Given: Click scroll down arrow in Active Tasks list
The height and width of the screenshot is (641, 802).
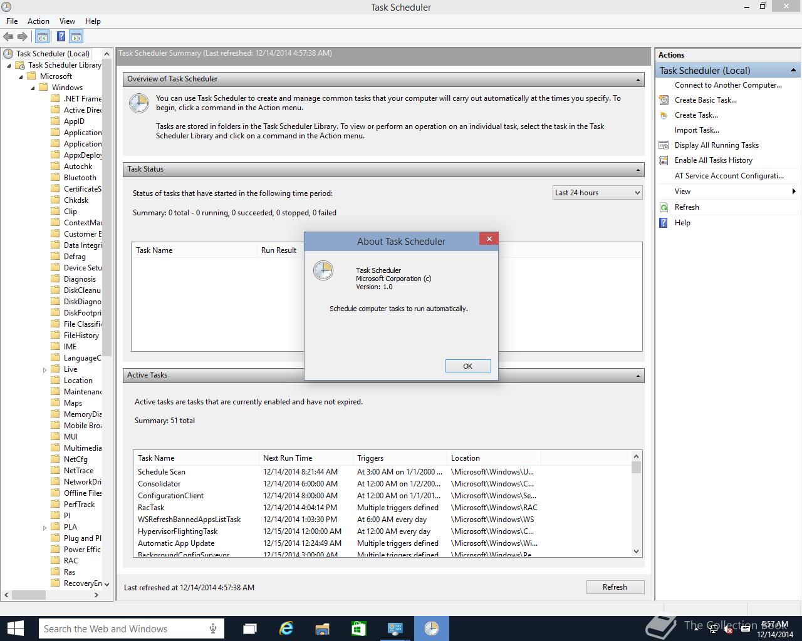Looking at the screenshot, I should (637, 551).
